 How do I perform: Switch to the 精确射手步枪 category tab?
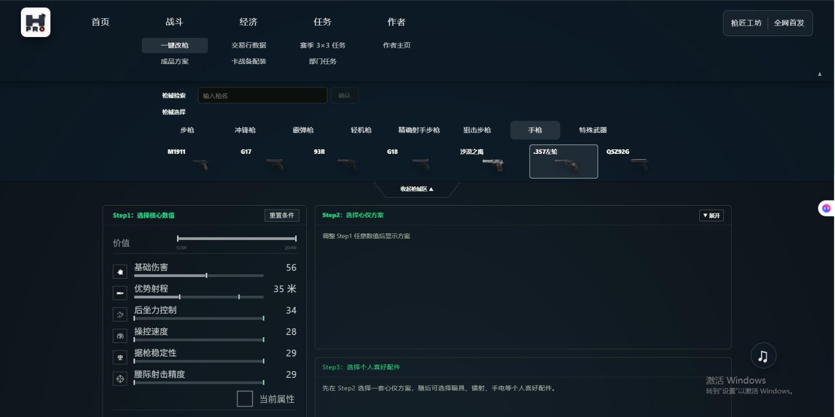(x=419, y=130)
